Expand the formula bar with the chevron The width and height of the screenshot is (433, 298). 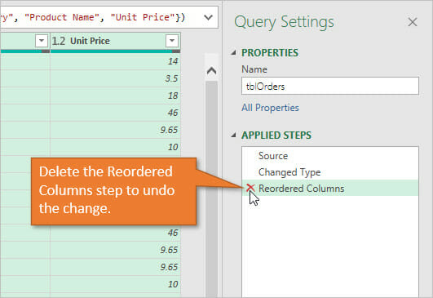pyautogui.click(x=208, y=17)
